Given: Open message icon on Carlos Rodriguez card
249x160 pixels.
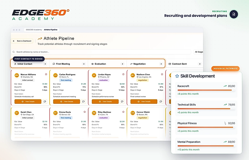Looking at the screenshot, I should click(x=84, y=102).
